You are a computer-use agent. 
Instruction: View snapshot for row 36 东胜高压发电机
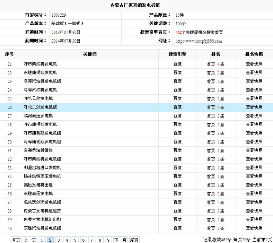[254, 193]
